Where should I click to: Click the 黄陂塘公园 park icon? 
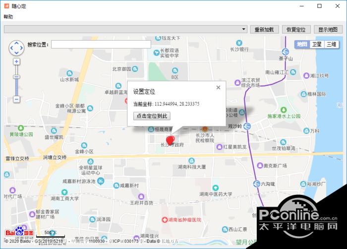21,128
